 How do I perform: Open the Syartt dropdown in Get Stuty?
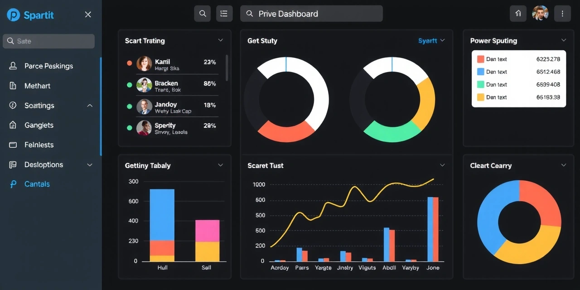tap(431, 40)
